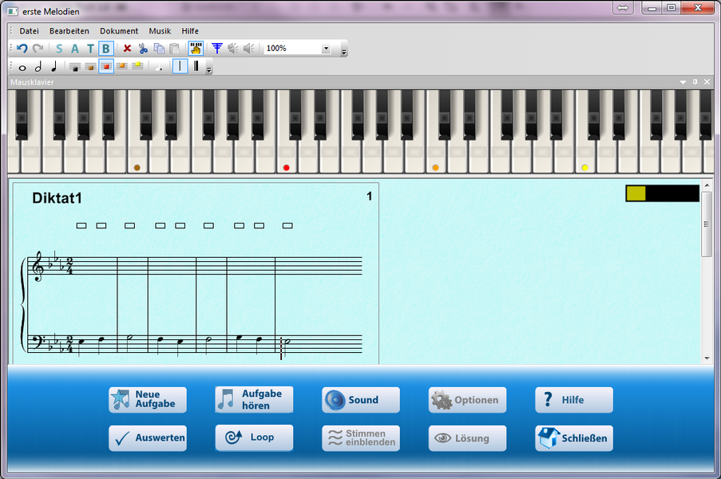The image size is (721, 479).
Task: Click the blue tuning fork icon
Action: (216, 49)
